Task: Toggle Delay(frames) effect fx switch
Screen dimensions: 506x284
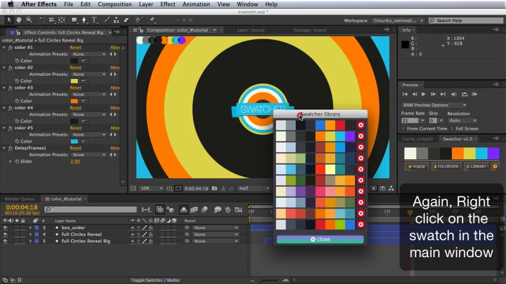Action: click(11, 148)
